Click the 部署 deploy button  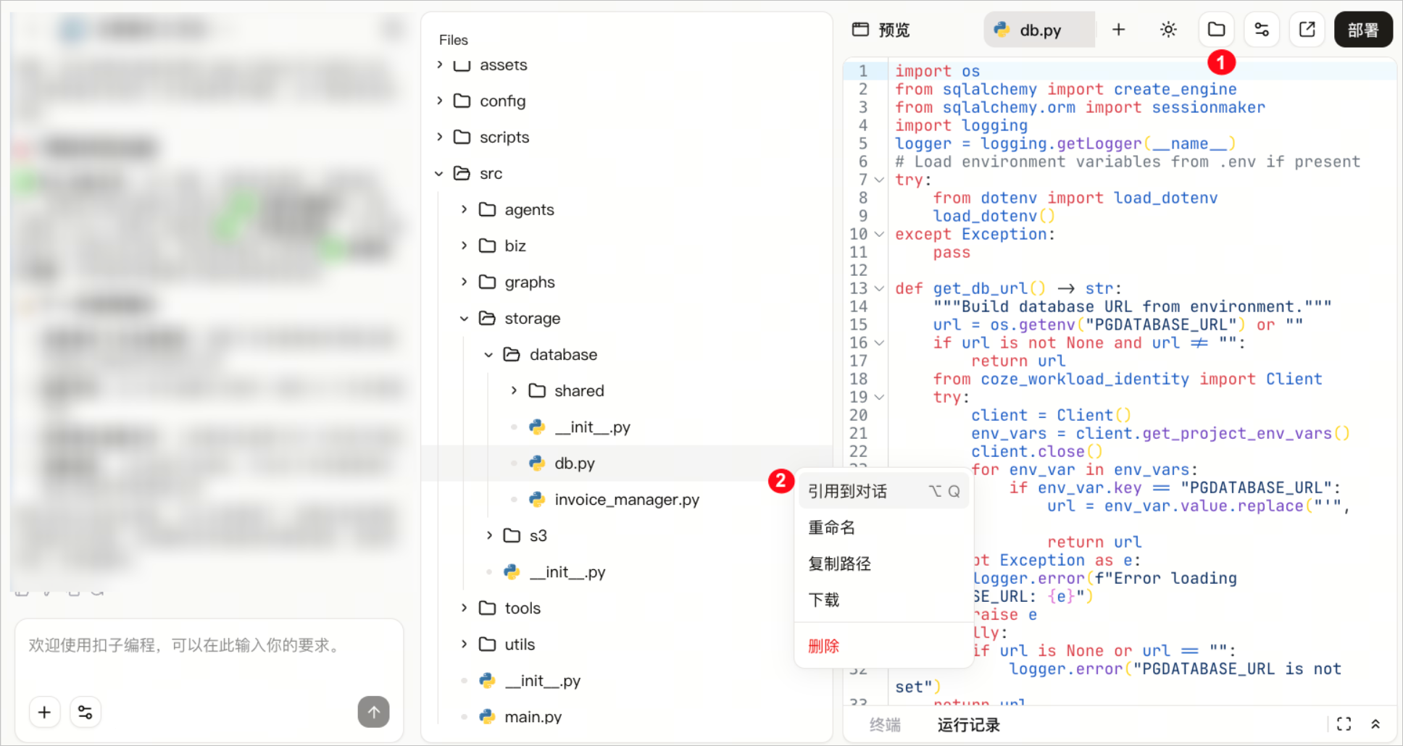click(1363, 30)
